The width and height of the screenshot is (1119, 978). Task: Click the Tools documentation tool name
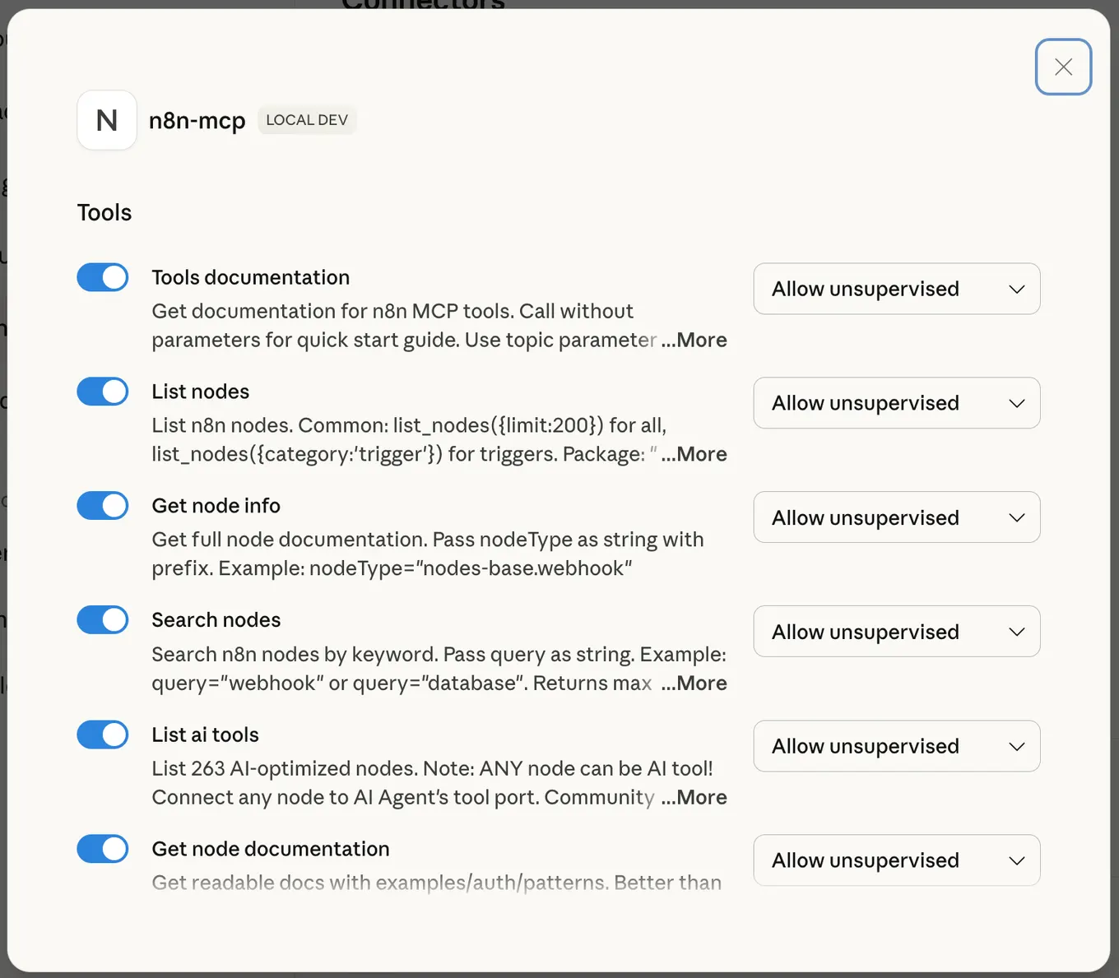pyautogui.click(x=251, y=277)
